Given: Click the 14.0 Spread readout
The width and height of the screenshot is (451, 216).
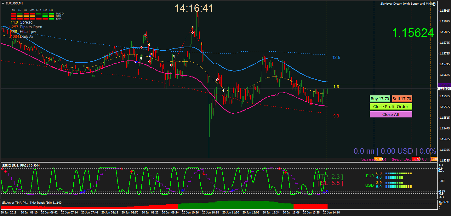Looking at the screenshot, I should pyautogui.click(x=21, y=22).
